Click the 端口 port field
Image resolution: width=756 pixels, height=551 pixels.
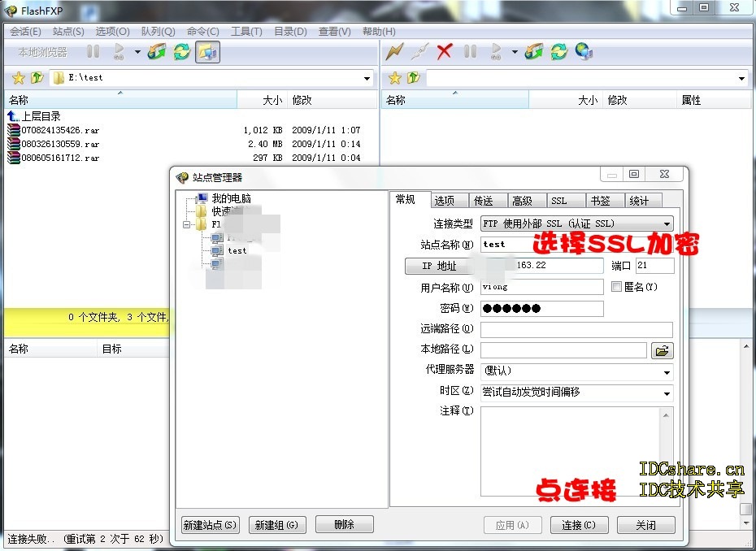point(654,266)
